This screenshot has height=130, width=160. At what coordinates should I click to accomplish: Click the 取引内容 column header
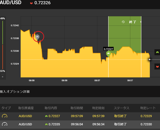pyautogui.click(x=51, y=108)
